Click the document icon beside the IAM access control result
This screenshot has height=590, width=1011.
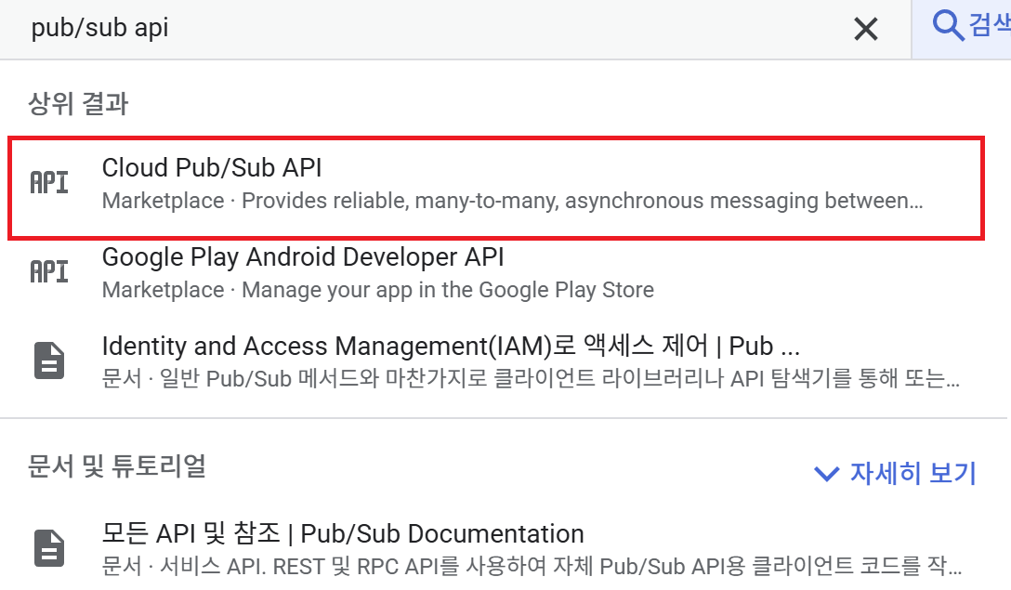point(50,361)
